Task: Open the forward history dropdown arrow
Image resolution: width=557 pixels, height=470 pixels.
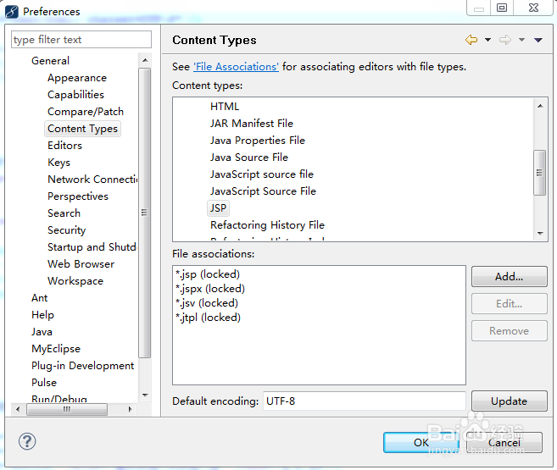Action: (521, 40)
